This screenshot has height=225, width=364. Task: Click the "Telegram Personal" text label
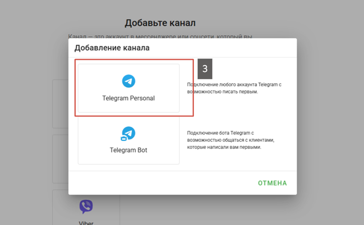129,98
